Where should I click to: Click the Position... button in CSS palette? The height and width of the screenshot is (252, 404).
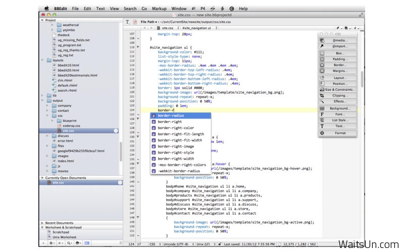[338, 84]
